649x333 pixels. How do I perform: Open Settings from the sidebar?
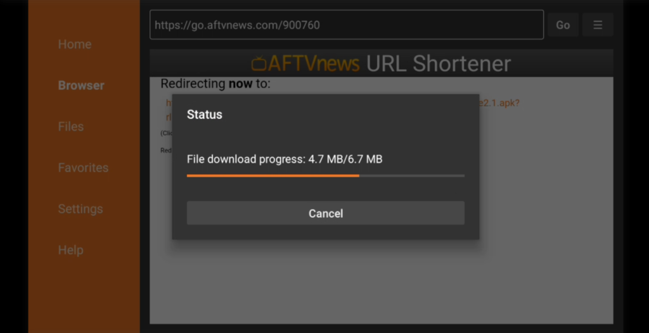pos(80,209)
